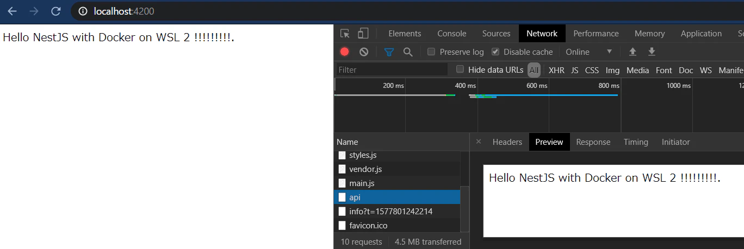This screenshot has height=249, width=744.
Task: Reload the page with the refresh icon
Action: (55, 11)
